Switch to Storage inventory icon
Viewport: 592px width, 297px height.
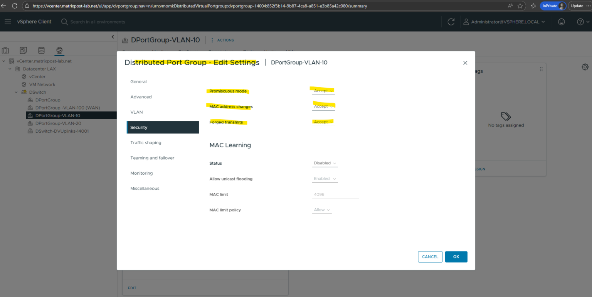coord(41,51)
